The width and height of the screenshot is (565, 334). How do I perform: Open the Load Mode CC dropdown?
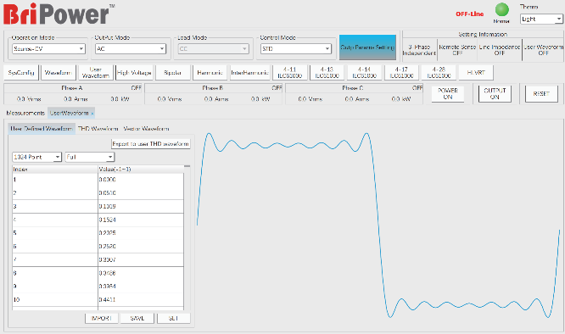[x=213, y=48]
